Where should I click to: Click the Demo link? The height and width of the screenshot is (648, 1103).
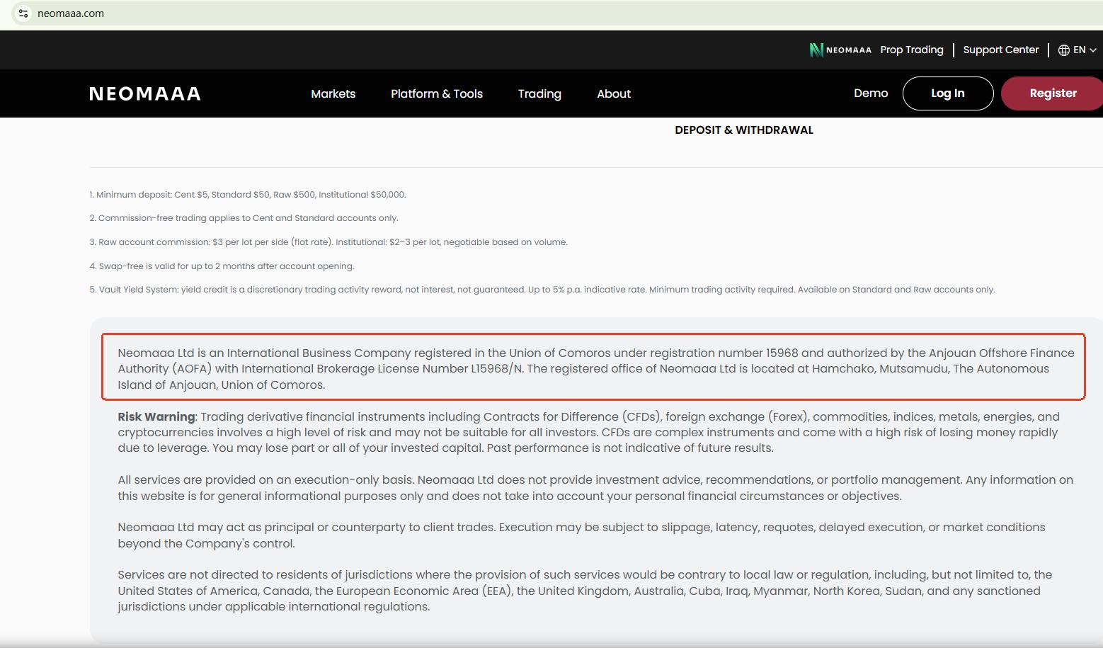click(871, 93)
